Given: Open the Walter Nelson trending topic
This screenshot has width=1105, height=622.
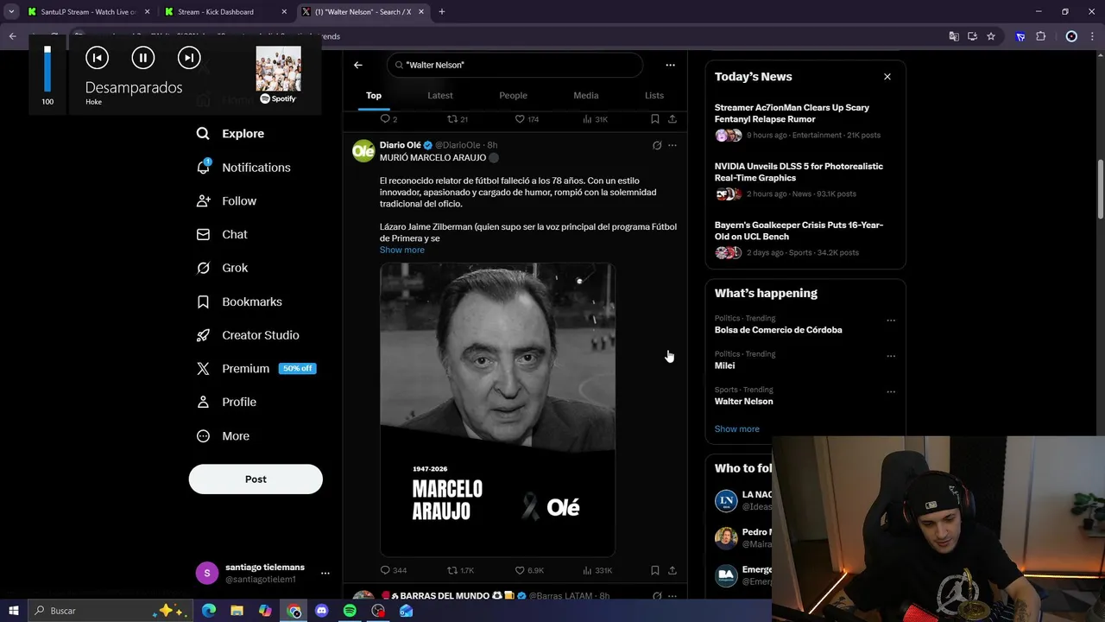Looking at the screenshot, I should (x=743, y=402).
